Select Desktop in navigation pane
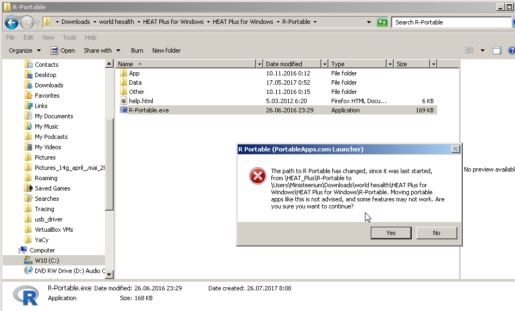The image size is (515, 311). click(45, 75)
